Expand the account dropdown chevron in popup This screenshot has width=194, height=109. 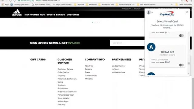(x=152, y=12)
